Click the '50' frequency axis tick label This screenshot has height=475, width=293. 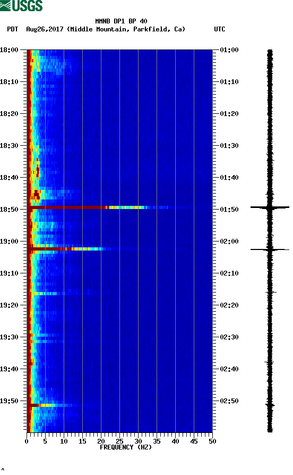tap(212, 441)
